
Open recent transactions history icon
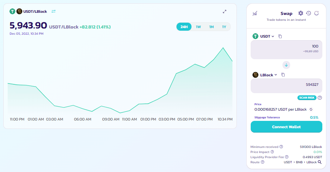pyautogui.click(x=308, y=13)
